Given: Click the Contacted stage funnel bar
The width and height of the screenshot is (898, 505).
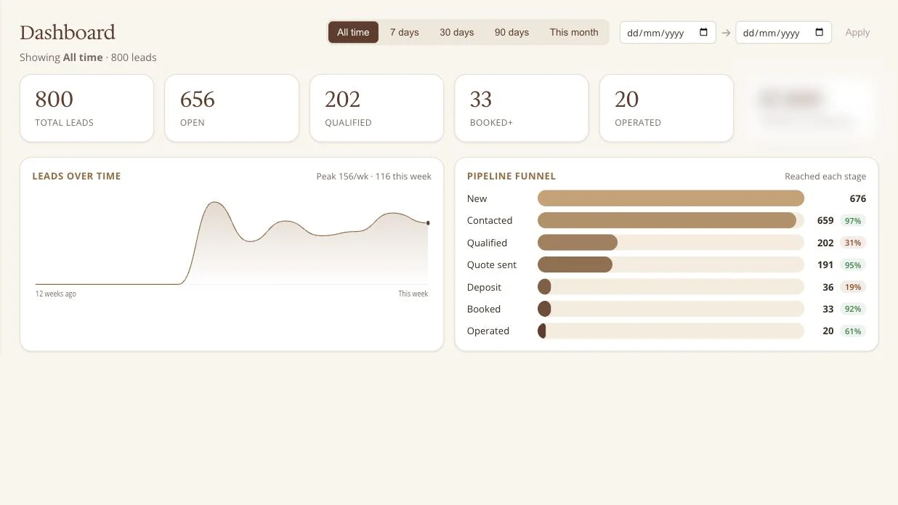Looking at the screenshot, I should click(x=667, y=221).
